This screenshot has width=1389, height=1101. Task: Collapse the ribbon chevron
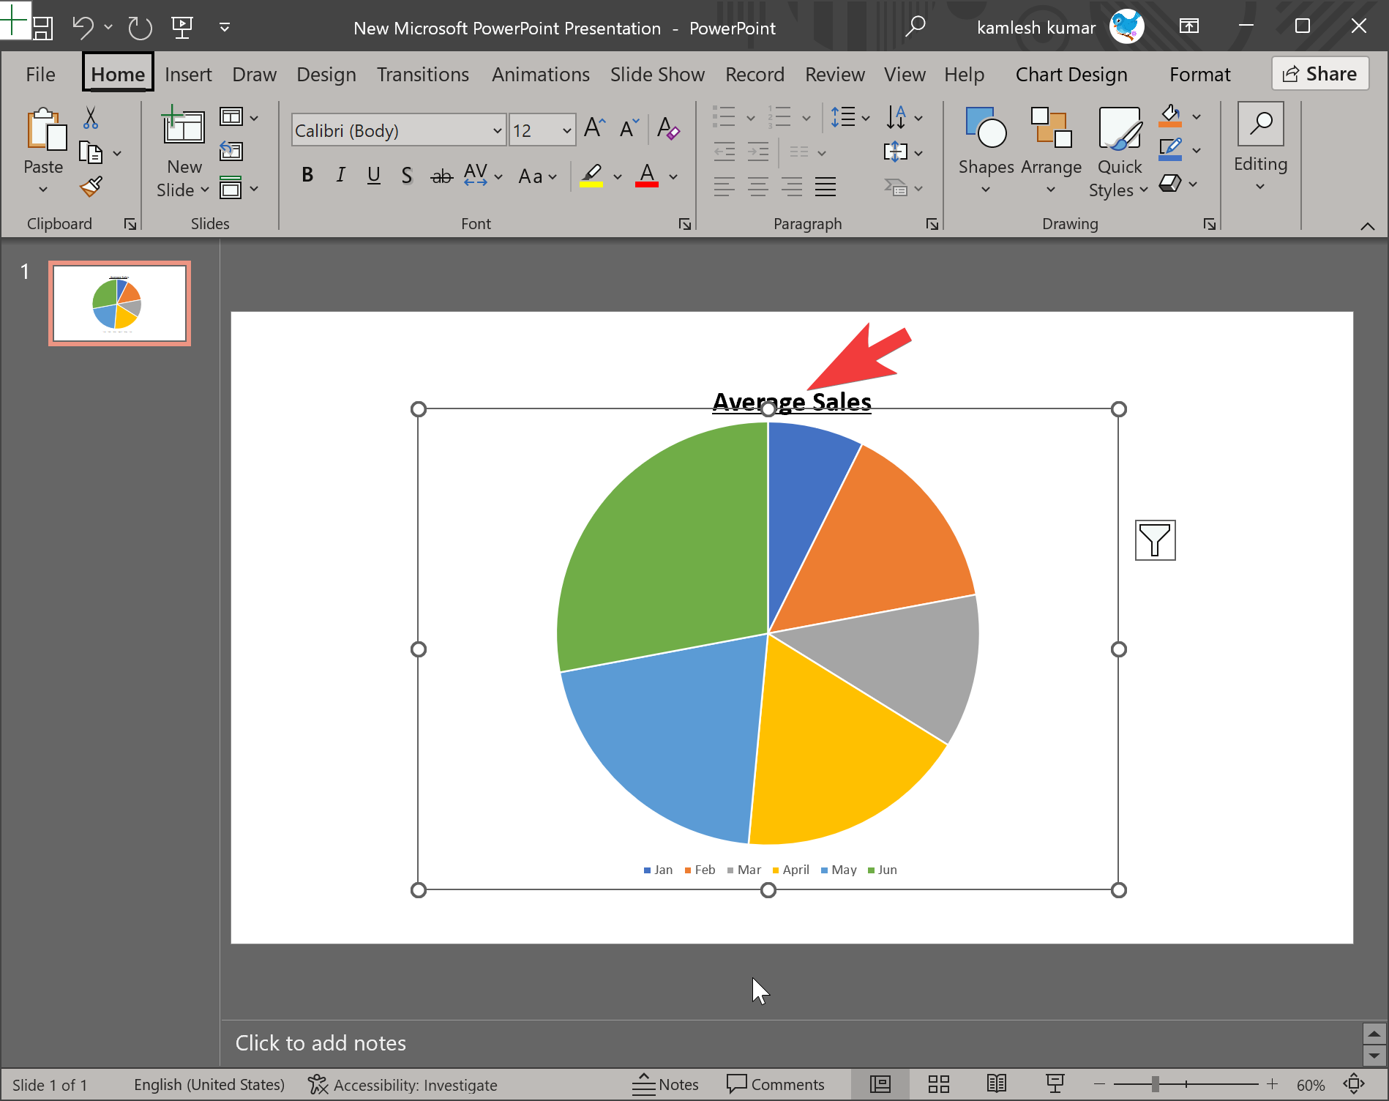point(1367,226)
